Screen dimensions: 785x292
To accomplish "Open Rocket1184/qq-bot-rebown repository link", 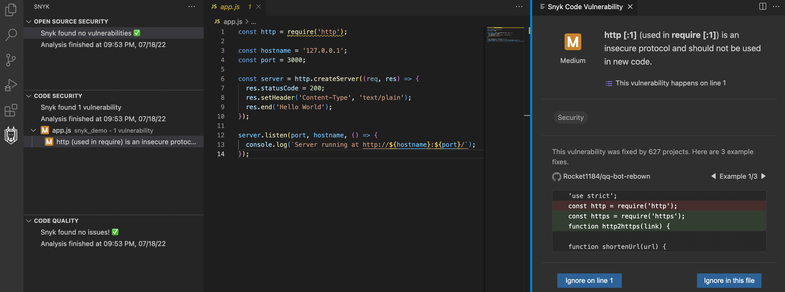I will click(606, 177).
